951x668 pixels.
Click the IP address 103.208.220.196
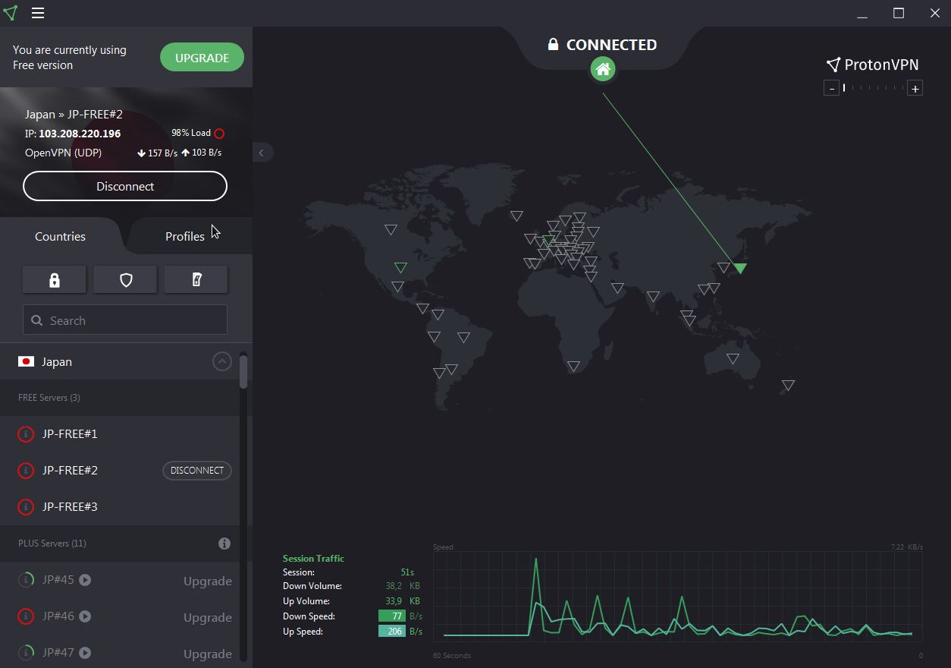coord(80,134)
